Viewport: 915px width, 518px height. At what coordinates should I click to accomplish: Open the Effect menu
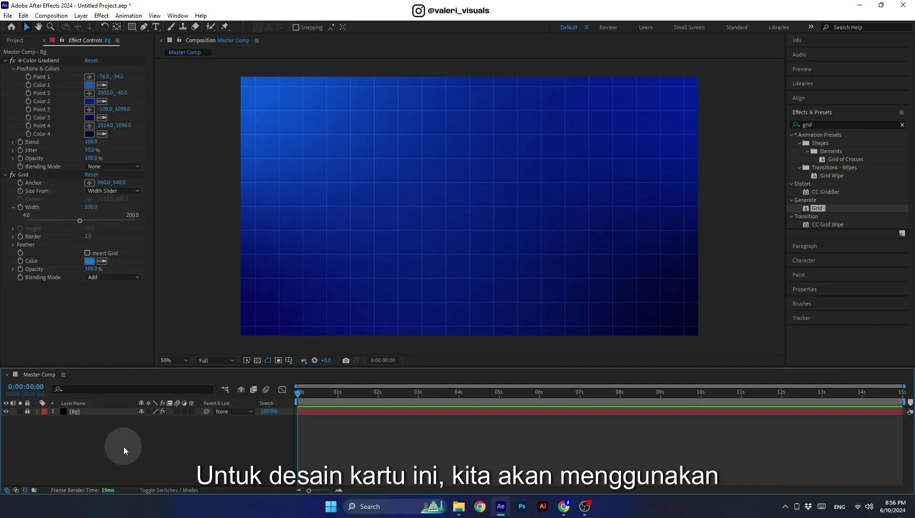point(102,16)
